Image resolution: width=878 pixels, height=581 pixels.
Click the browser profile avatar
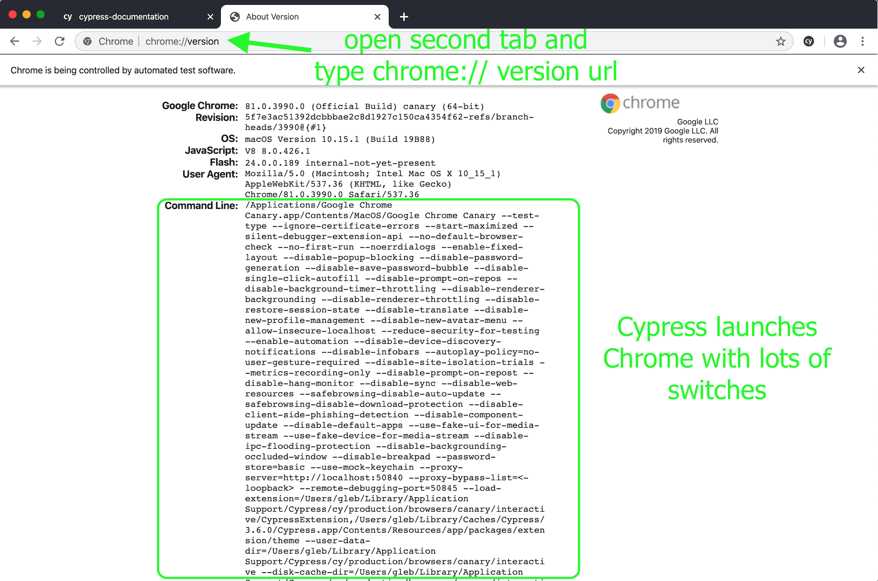coord(840,41)
